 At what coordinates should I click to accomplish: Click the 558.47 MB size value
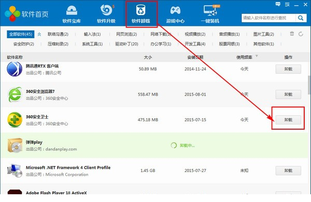(148, 95)
